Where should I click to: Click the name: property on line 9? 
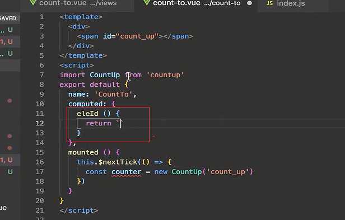(78, 94)
